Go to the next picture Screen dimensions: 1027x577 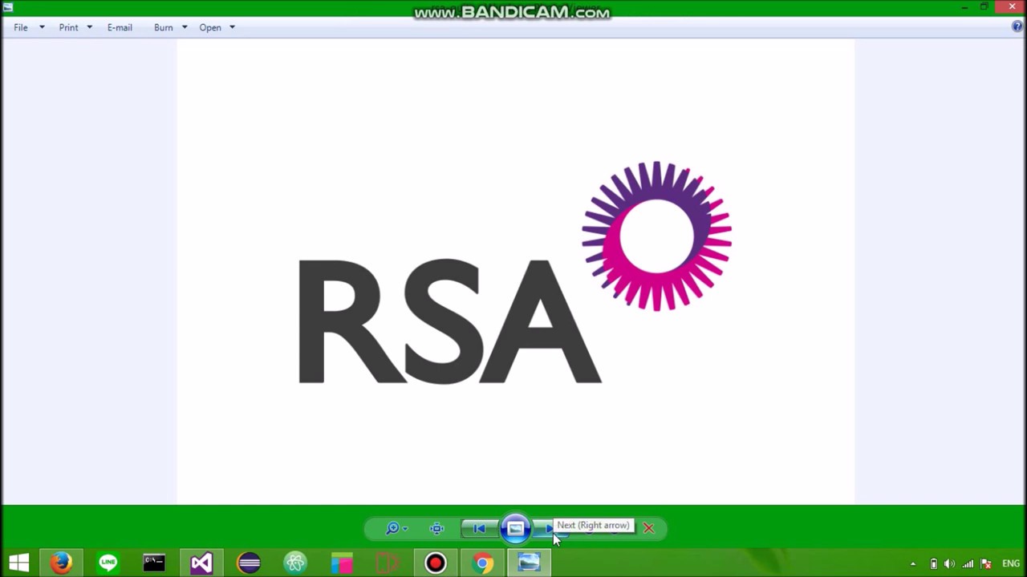[x=547, y=528]
